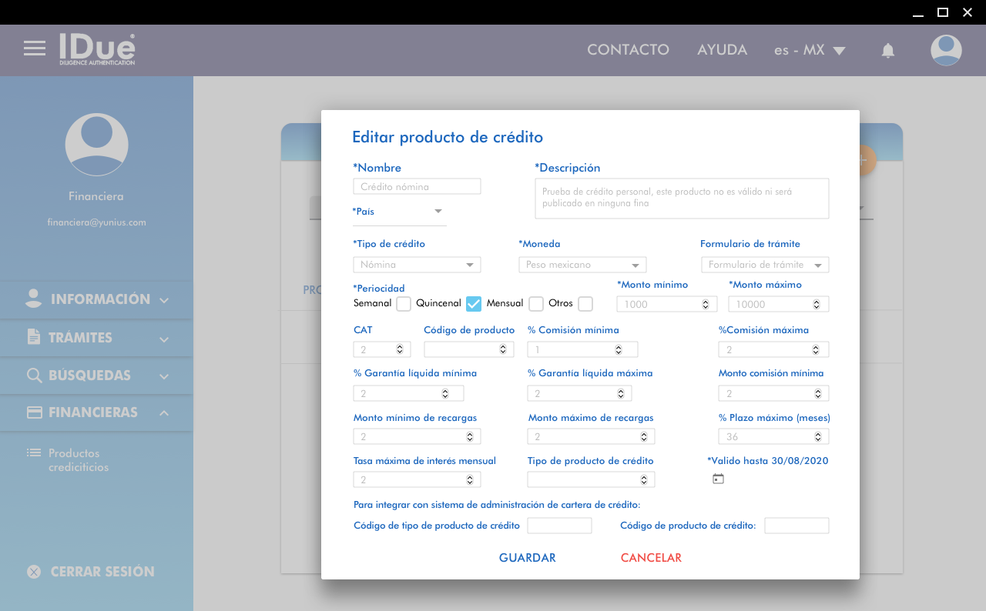Expand the Trámites sidebar menu
986x611 pixels.
pos(96,338)
